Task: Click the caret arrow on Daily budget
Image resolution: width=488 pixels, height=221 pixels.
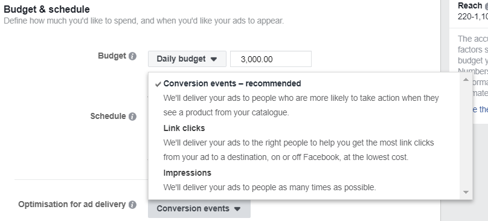Action: click(x=214, y=59)
